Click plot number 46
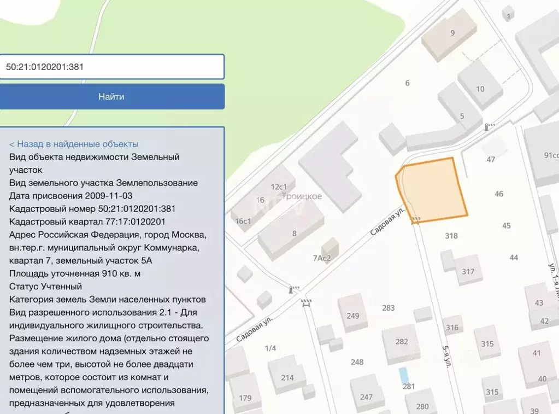 [x=498, y=193]
